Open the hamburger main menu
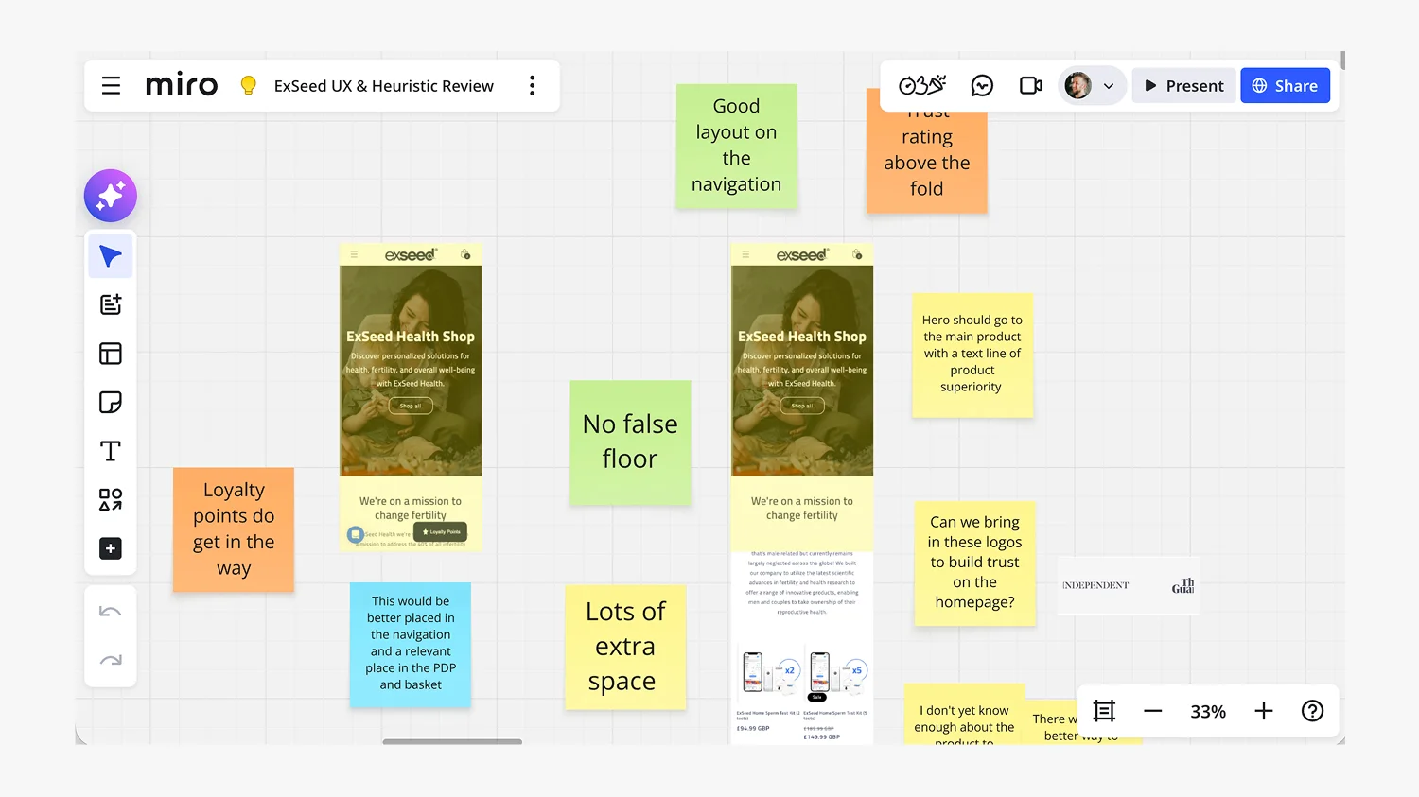The height and width of the screenshot is (797, 1419). tap(111, 86)
